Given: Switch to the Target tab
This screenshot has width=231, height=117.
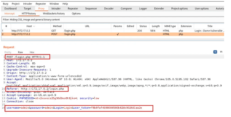Looking at the screenshot, I should tap(27, 8).
